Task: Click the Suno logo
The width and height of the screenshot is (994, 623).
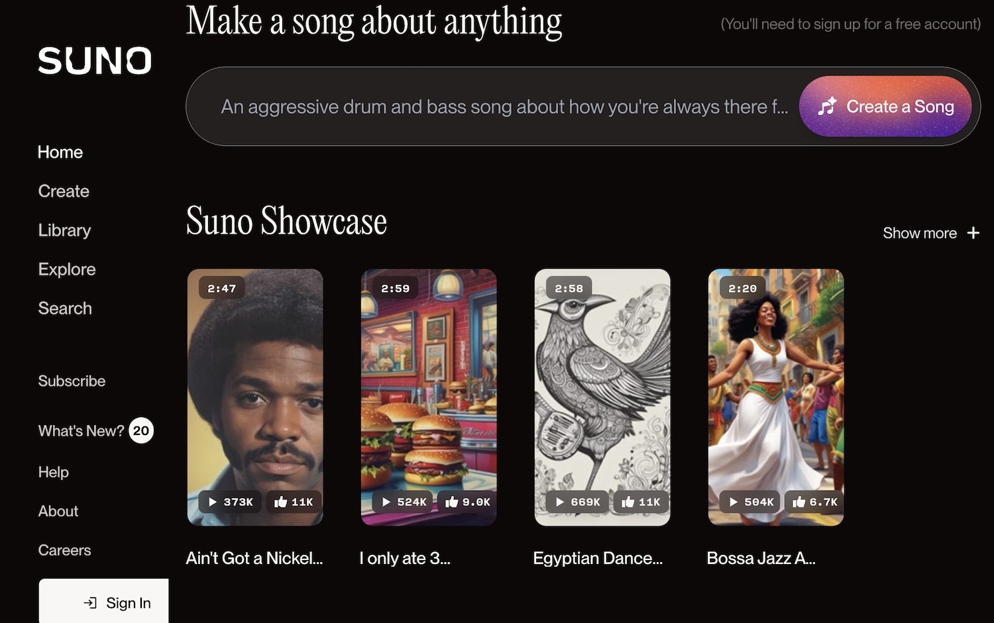Action: tap(95, 60)
